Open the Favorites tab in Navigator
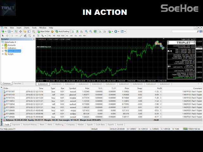The height and width of the screenshot is (152, 203). pos(17,84)
